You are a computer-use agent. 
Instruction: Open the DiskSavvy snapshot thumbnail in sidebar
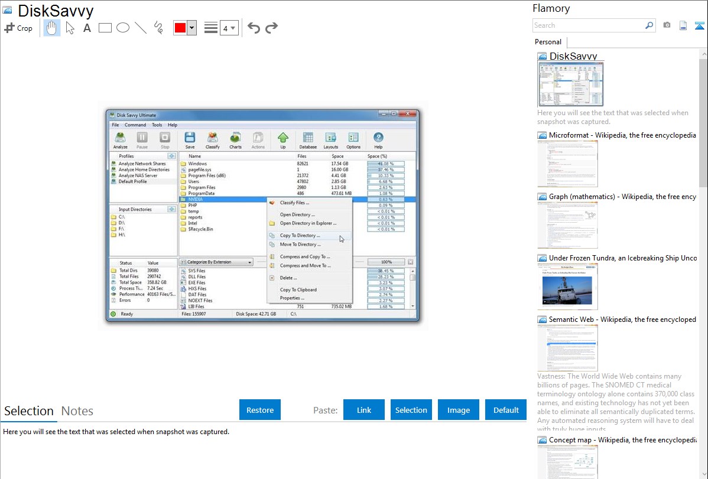point(570,84)
